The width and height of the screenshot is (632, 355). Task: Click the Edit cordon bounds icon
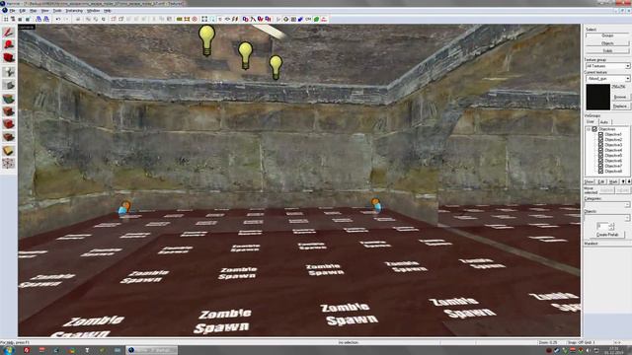pos(187,19)
